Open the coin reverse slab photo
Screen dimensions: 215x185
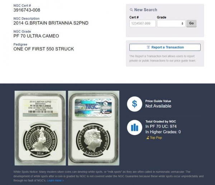(x=40, y=128)
